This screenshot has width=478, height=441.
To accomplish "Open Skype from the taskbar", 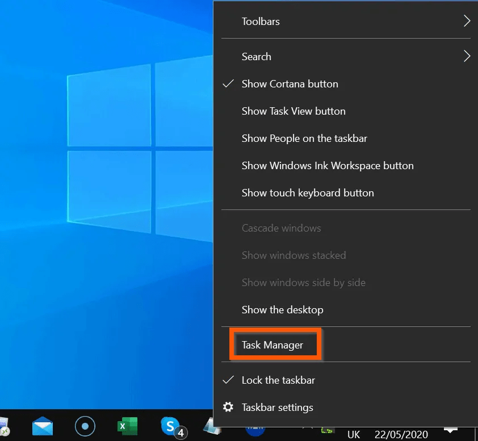I will tap(170, 426).
